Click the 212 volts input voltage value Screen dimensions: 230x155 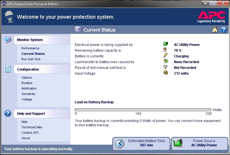coord(181,73)
